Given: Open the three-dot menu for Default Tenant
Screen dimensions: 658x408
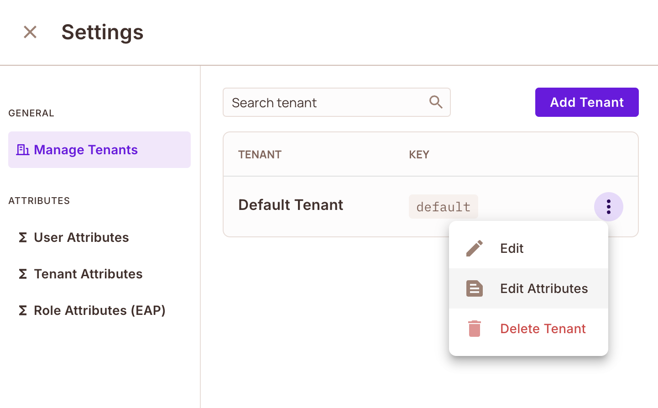Looking at the screenshot, I should tap(609, 206).
